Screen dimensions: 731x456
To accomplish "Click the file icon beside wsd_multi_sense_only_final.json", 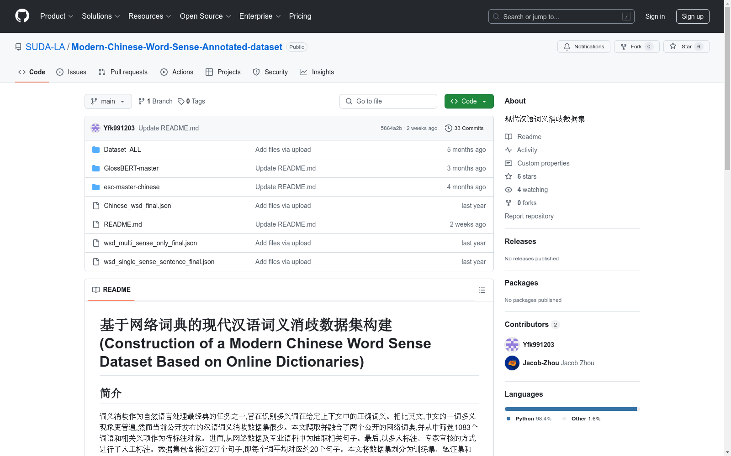I will [96, 243].
